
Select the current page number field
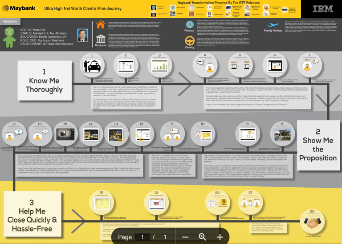click(142, 237)
